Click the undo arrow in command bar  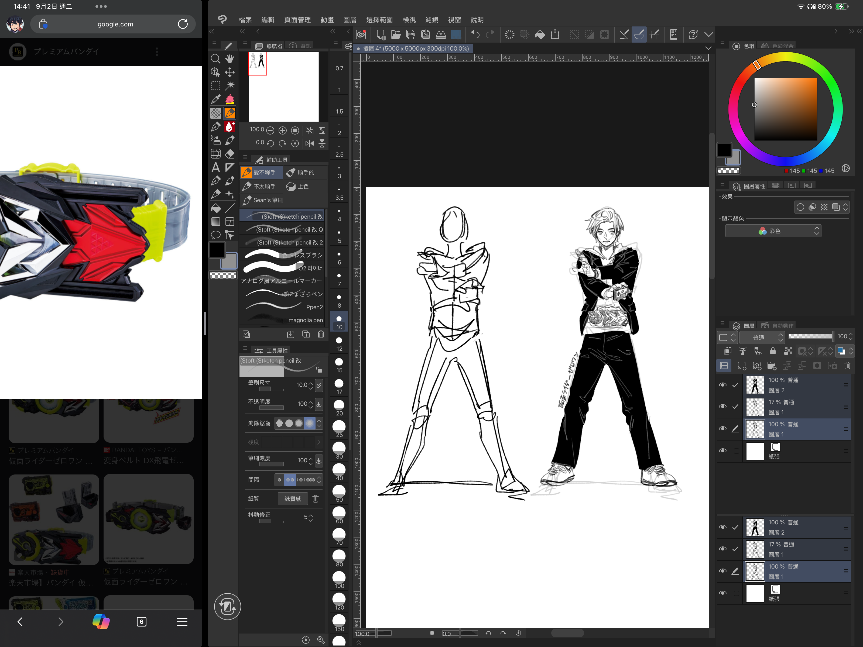tap(475, 34)
